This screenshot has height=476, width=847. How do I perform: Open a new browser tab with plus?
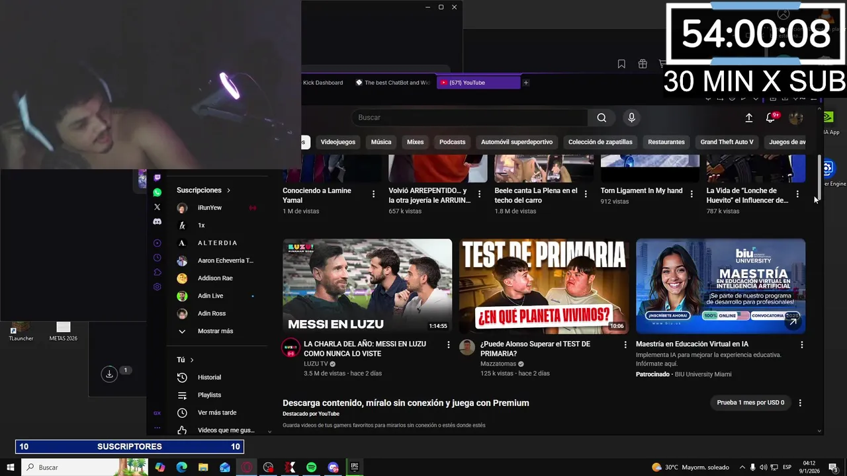(526, 83)
